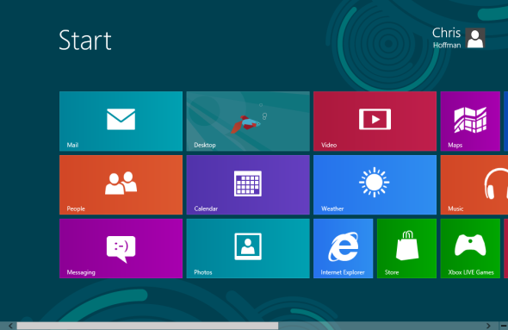508x330 pixels.
Task: Click the scrollbar right arrow
Action: (x=488, y=326)
